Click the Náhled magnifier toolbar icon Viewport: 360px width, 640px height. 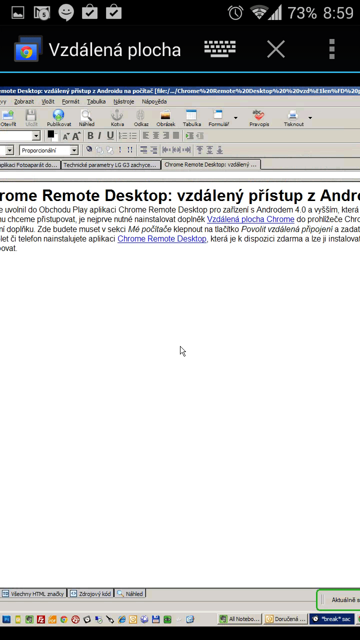coord(86,118)
